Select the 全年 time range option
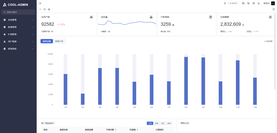Image resolution: width=277 pixels, height=133 pixels. [169, 123]
